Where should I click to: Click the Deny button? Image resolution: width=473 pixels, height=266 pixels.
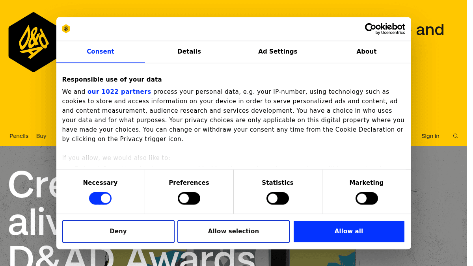118,231
